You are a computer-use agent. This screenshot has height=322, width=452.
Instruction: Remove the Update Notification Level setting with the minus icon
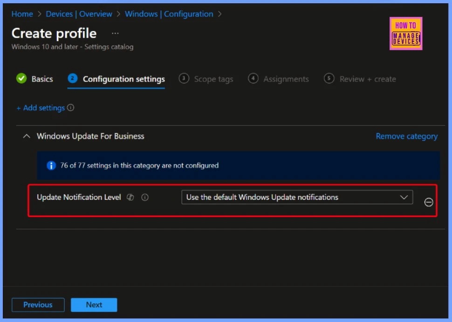coord(428,202)
